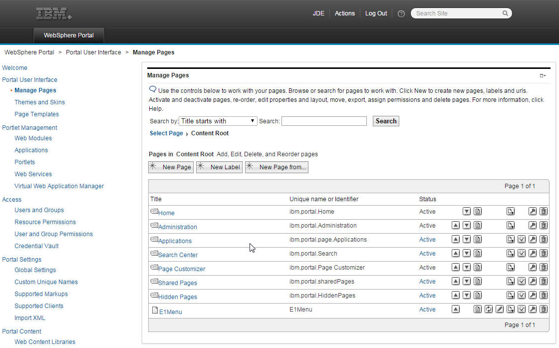Open Web Content Libraries link
Screen dimensions: 559x348
tap(45, 342)
